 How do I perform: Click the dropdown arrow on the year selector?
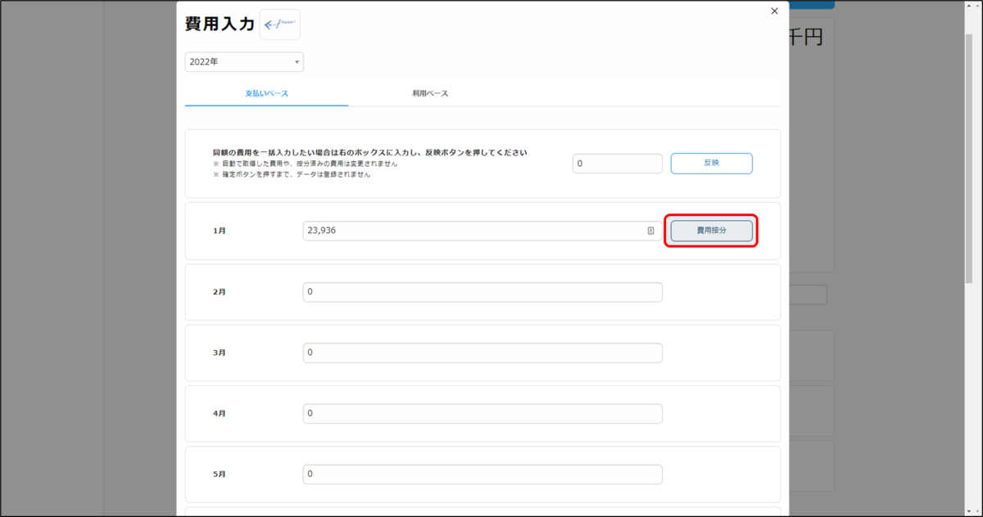[296, 61]
